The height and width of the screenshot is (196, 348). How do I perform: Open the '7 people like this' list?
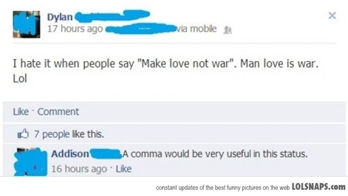69,134
